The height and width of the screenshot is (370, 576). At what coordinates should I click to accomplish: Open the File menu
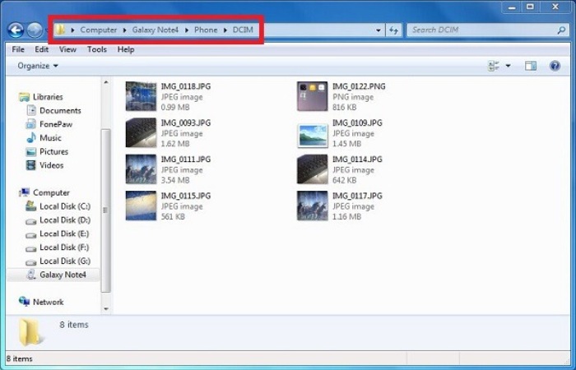pos(18,49)
